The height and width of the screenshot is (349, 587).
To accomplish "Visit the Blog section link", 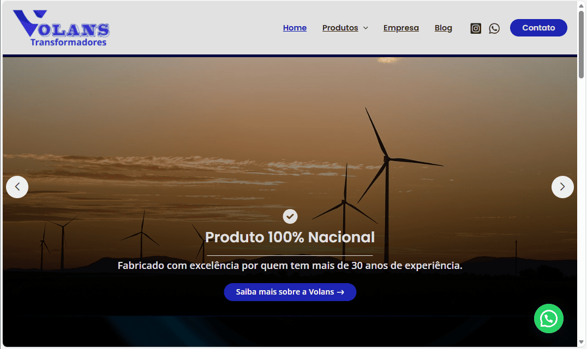I will point(443,28).
